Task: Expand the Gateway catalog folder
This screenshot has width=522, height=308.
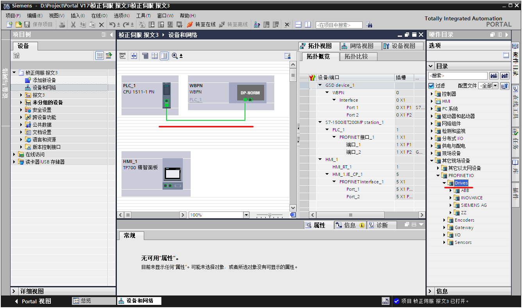Action: tap(444, 227)
